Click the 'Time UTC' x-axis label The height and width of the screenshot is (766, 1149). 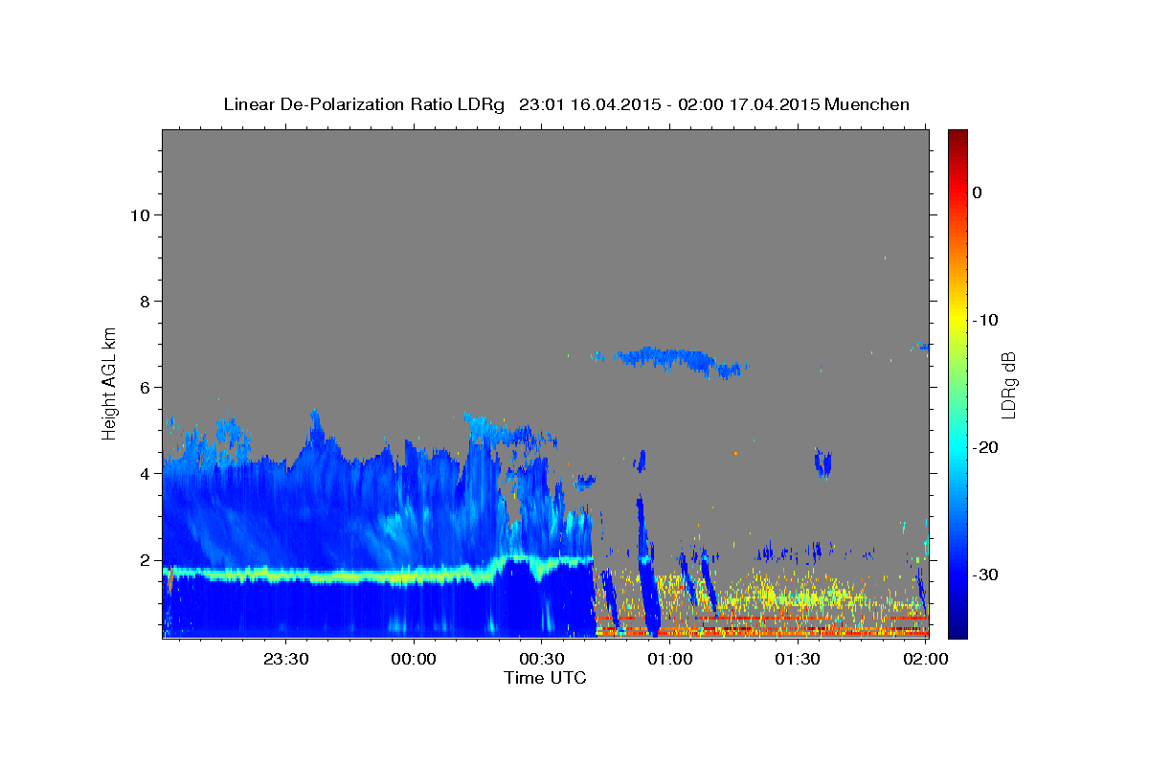tap(545, 678)
